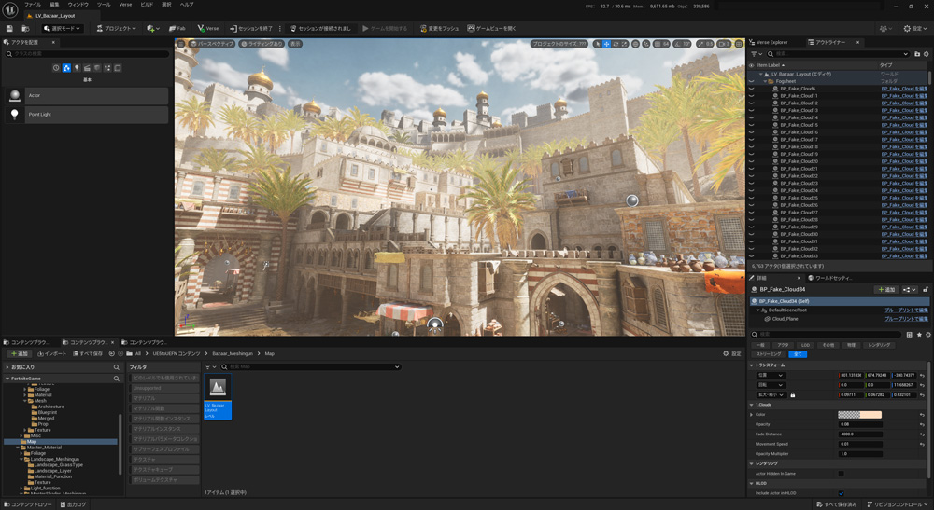The width and height of the screenshot is (934, 510).
Task: Toggle visibility of BP_Fake_Cloud15
Action: (751, 125)
